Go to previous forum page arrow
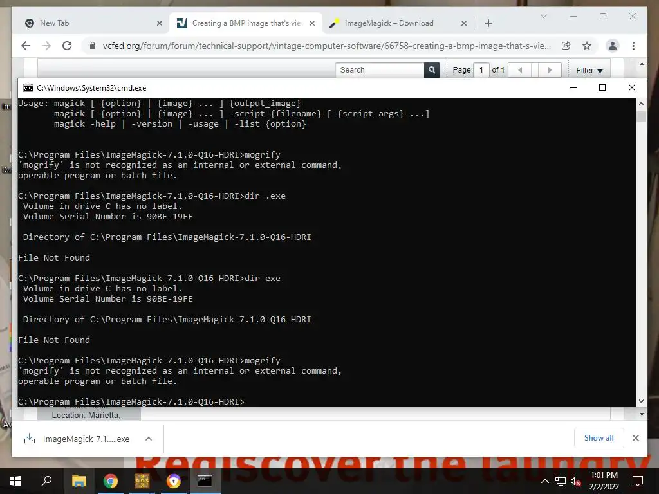This screenshot has width=659, height=494. click(520, 70)
